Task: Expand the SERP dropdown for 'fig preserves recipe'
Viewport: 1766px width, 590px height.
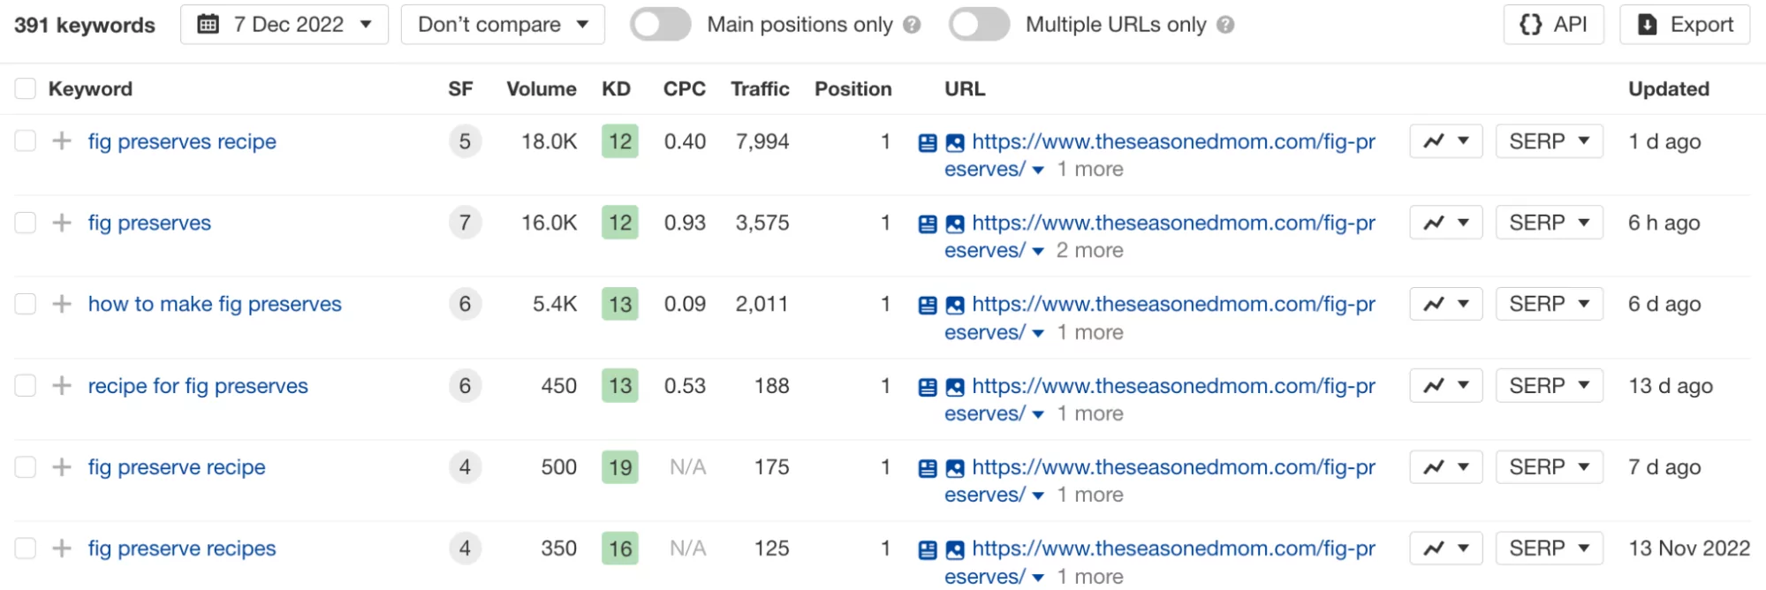Action: 1549,141
